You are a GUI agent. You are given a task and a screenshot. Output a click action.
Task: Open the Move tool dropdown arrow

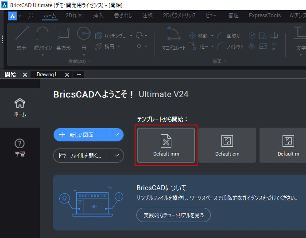pos(212,36)
